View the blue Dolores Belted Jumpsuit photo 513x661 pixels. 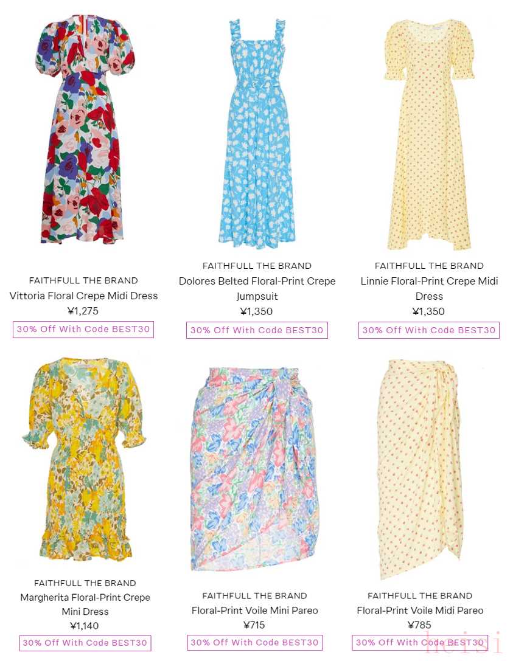click(x=257, y=134)
